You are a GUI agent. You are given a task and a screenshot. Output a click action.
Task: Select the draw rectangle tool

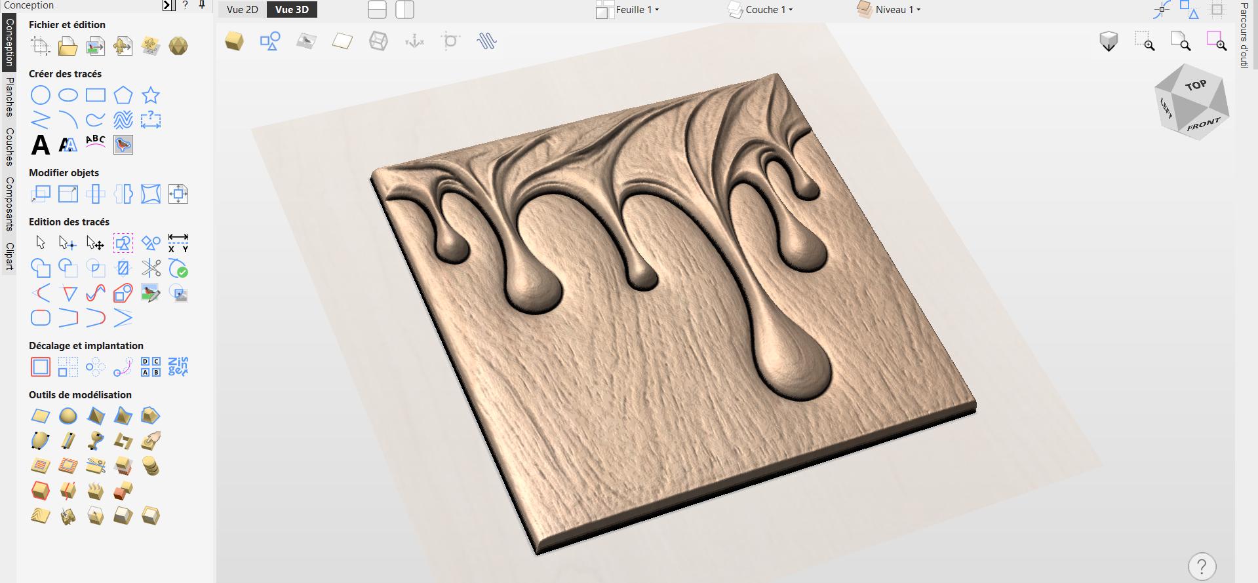tap(96, 95)
